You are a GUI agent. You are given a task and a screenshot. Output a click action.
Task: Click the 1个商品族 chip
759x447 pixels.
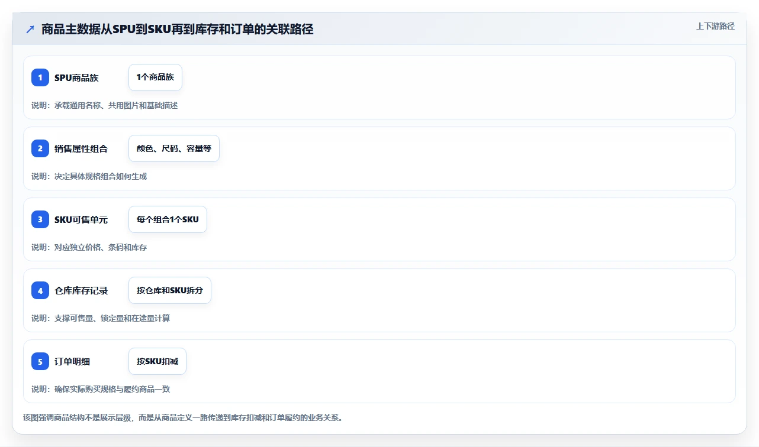[x=155, y=77]
